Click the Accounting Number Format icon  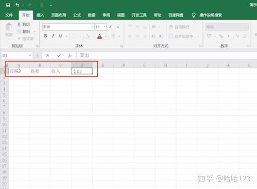pos(209,36)
